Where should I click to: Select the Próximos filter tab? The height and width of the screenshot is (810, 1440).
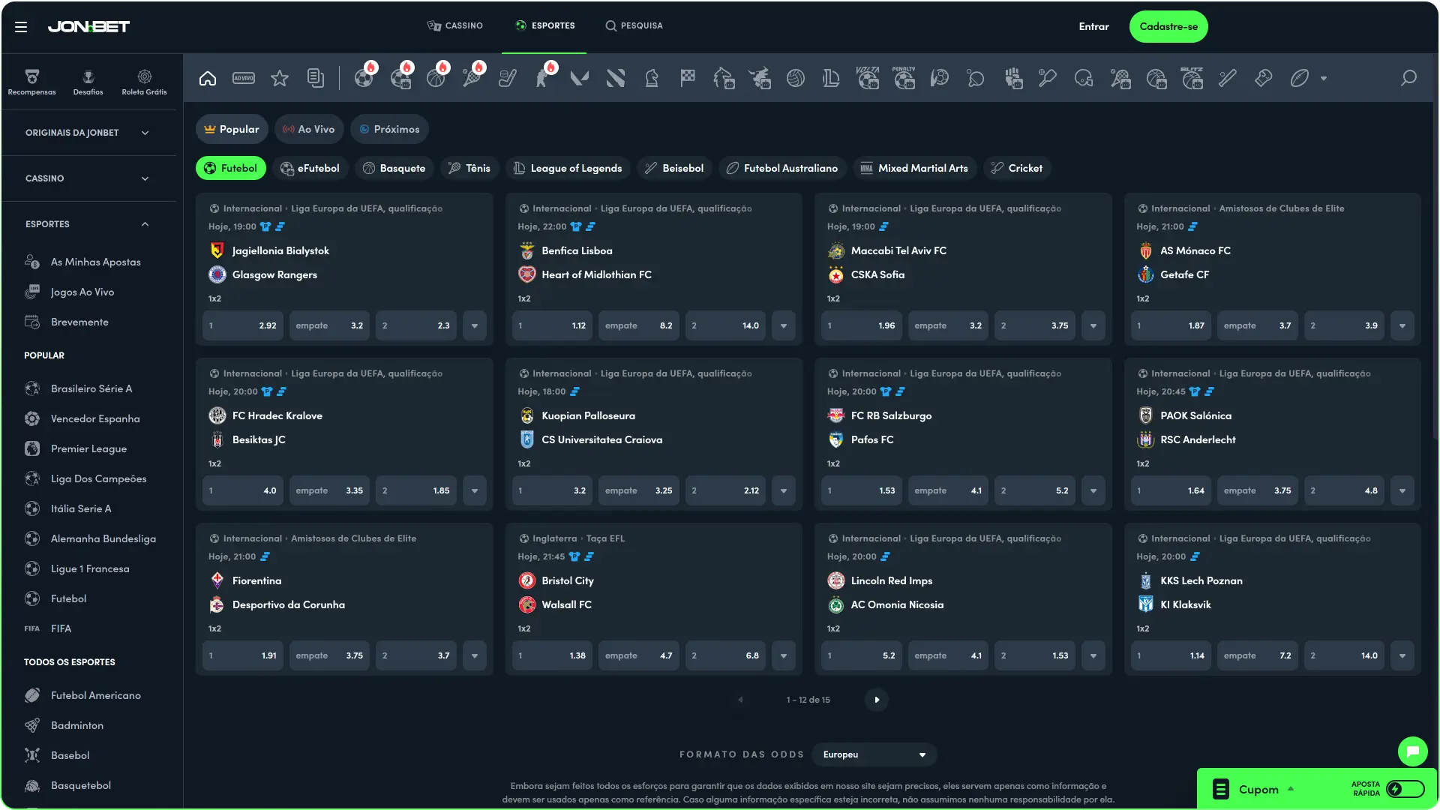[x=389, y=129]
